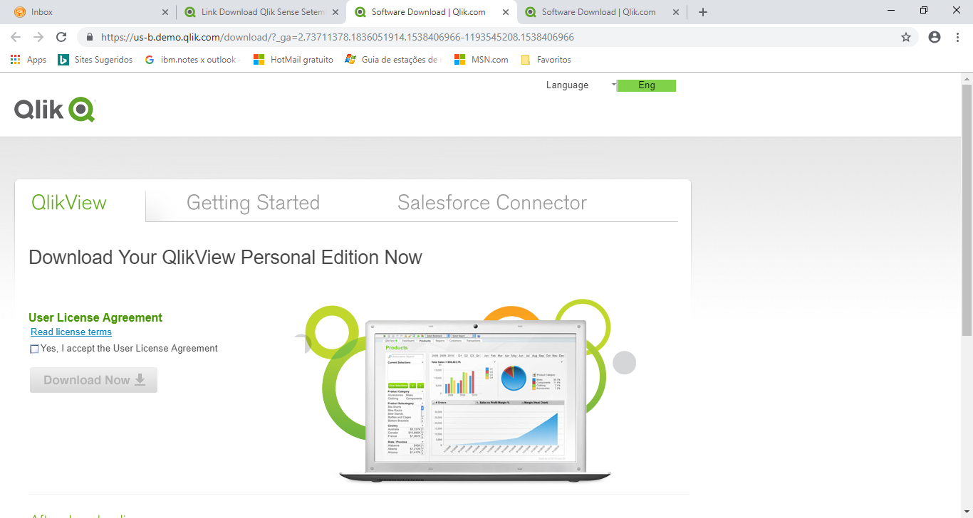Close the active Software Download tab

(506, 12)
